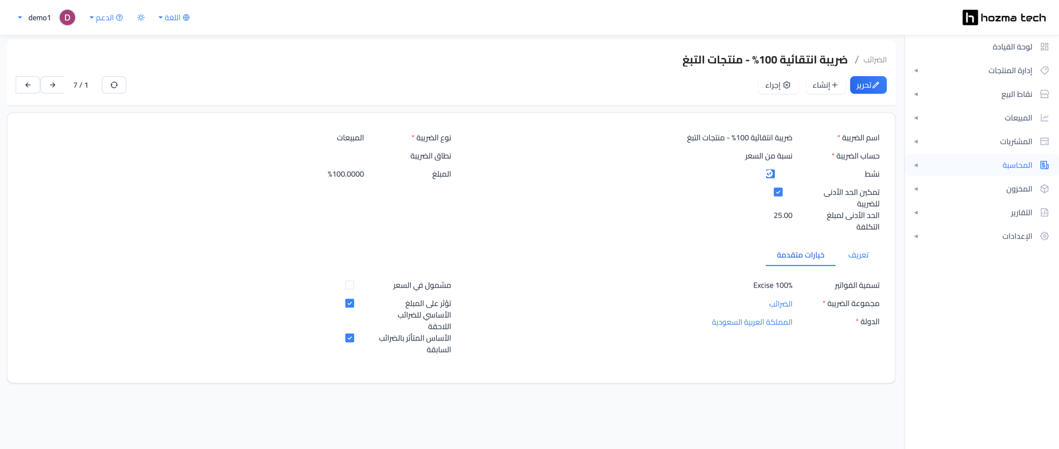
Task: Click the refresh record icon button
Action: (114, 85)
